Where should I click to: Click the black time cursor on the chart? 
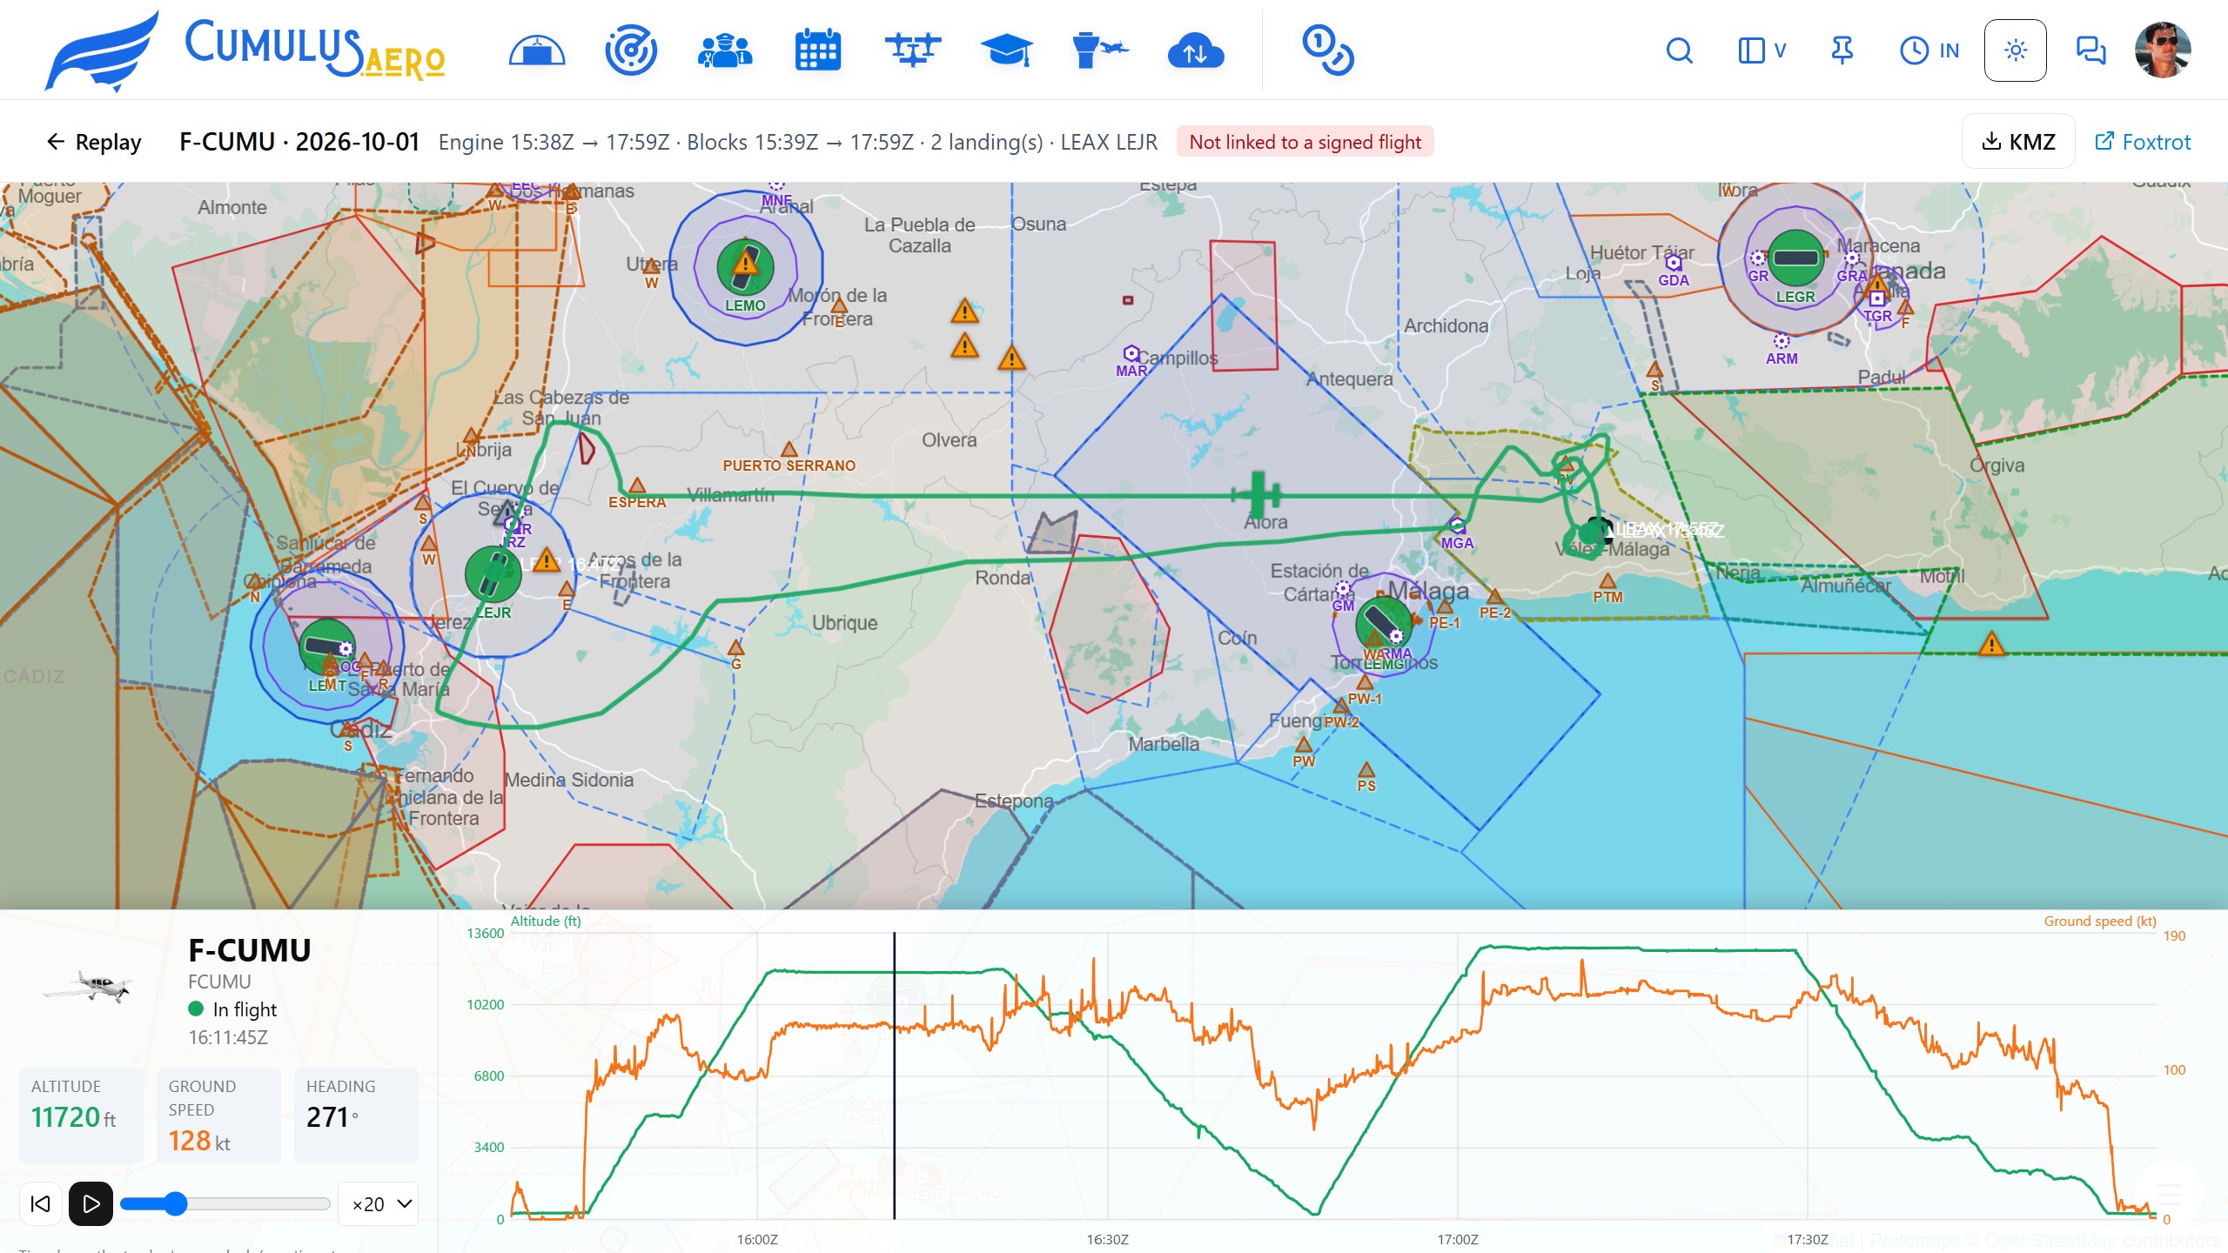[x=894, y=1075]
